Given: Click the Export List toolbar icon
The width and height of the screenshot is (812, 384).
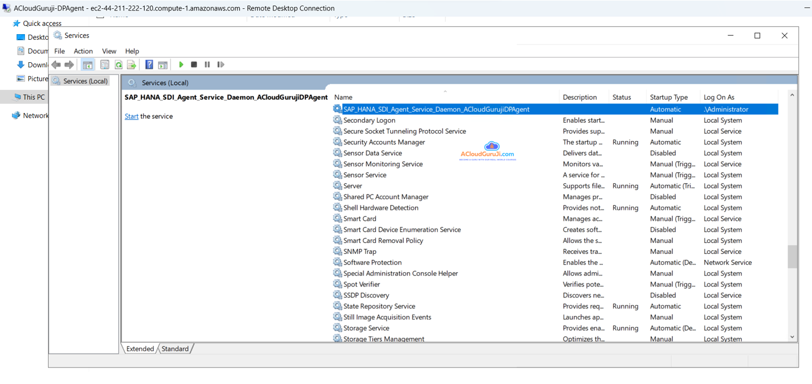Looking at the screenshot, I should pos(131,65).
